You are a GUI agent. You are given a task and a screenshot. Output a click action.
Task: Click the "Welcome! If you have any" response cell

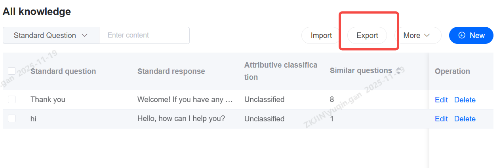pyautogui.click(x=185, y=100)
